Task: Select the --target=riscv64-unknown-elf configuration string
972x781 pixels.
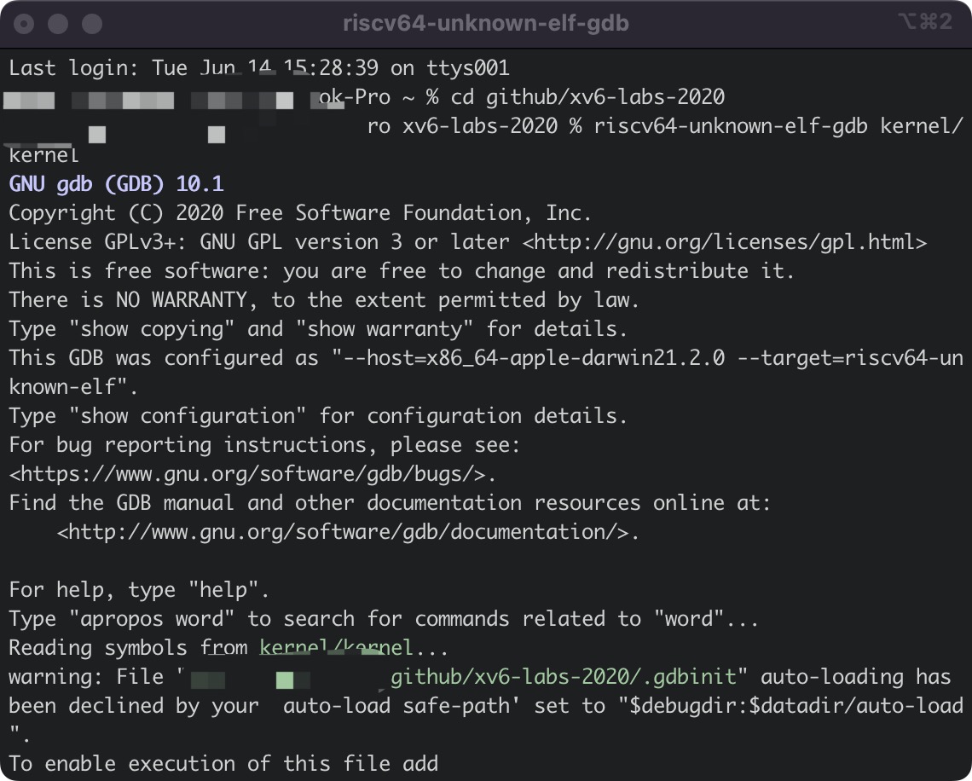Action: pyautogui.click(x=853, y=358)
